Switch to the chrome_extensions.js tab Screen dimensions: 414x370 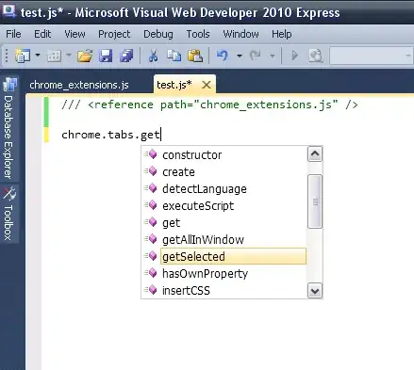point(79,85)
